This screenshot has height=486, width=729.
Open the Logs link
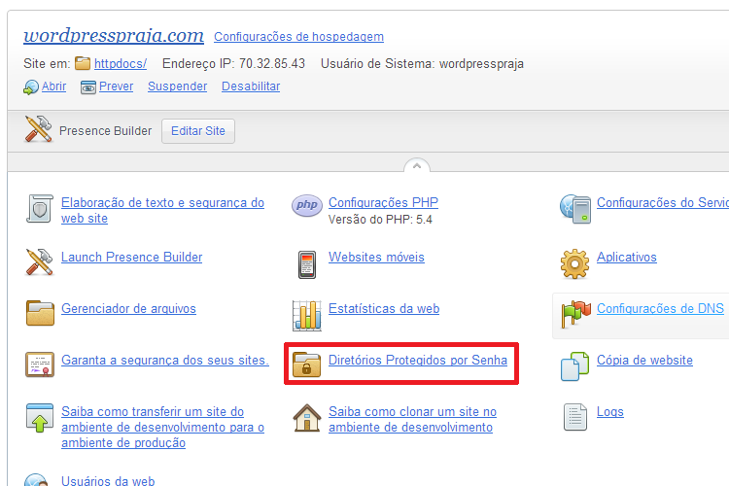[610, 412]
